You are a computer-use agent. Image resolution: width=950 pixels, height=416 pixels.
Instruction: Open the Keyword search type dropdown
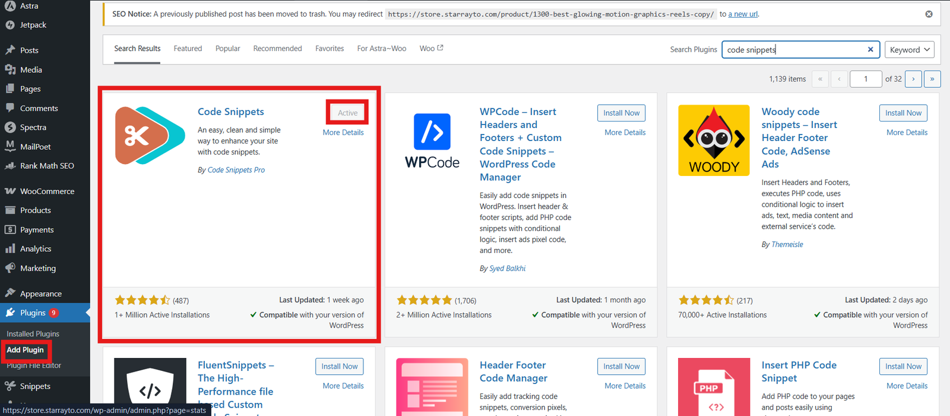(909, 50)
